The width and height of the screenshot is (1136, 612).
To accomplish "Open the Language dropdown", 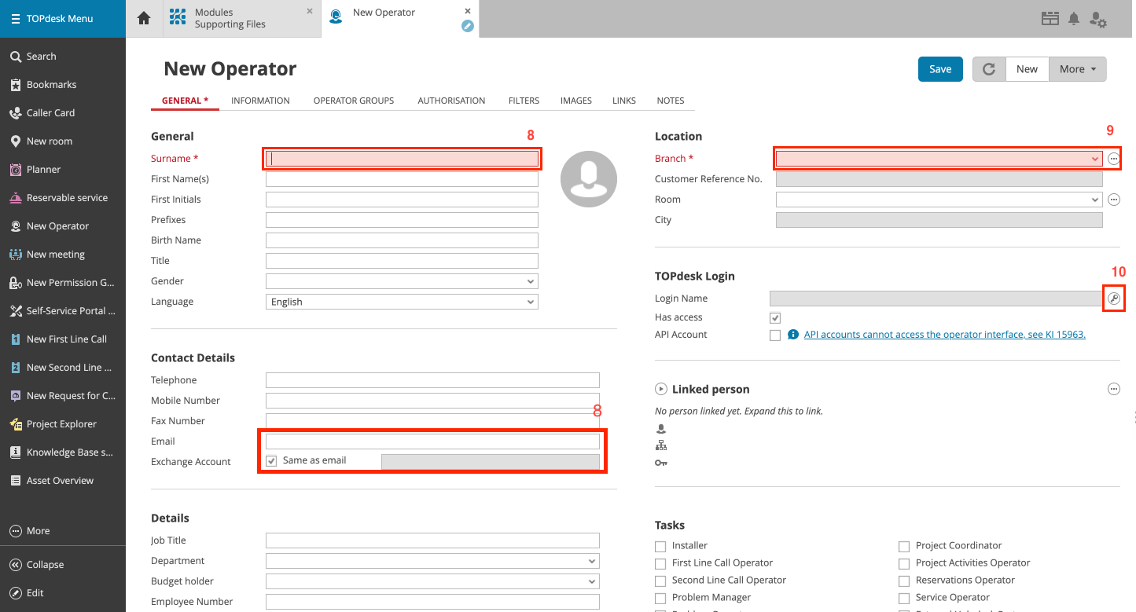I will point(402,302).
